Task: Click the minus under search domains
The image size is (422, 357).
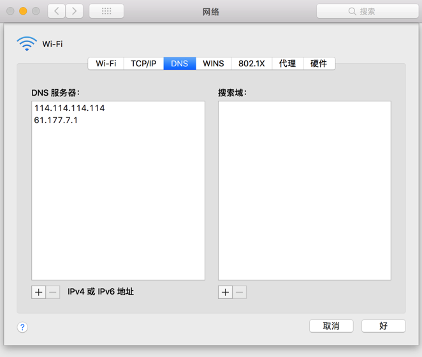Action: pyautogui.click(x=240, y=293)
